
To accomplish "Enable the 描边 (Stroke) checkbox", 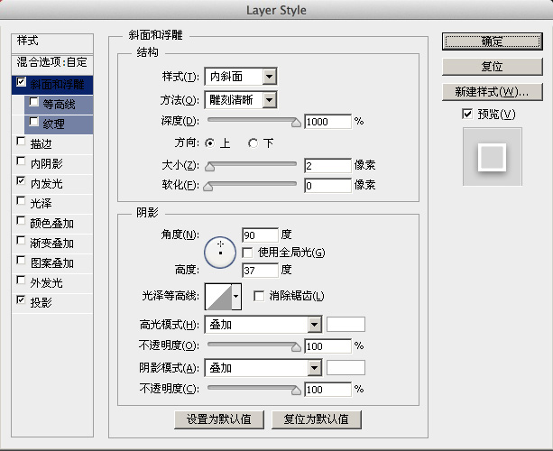I will 21,142.
